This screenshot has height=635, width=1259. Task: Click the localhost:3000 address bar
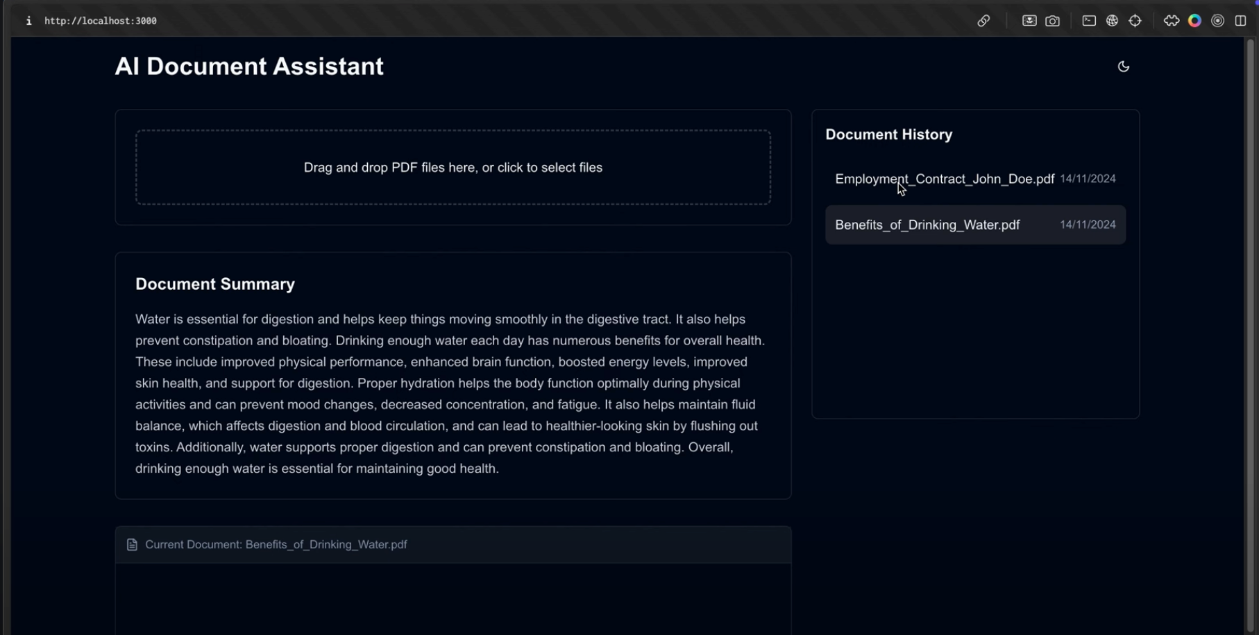coord(101,21)
